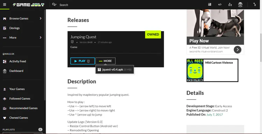This screenshot has height=134, width=262.
Task: Open the user avatar account menu
Action: pyautogui.click(x=240, y=5)
